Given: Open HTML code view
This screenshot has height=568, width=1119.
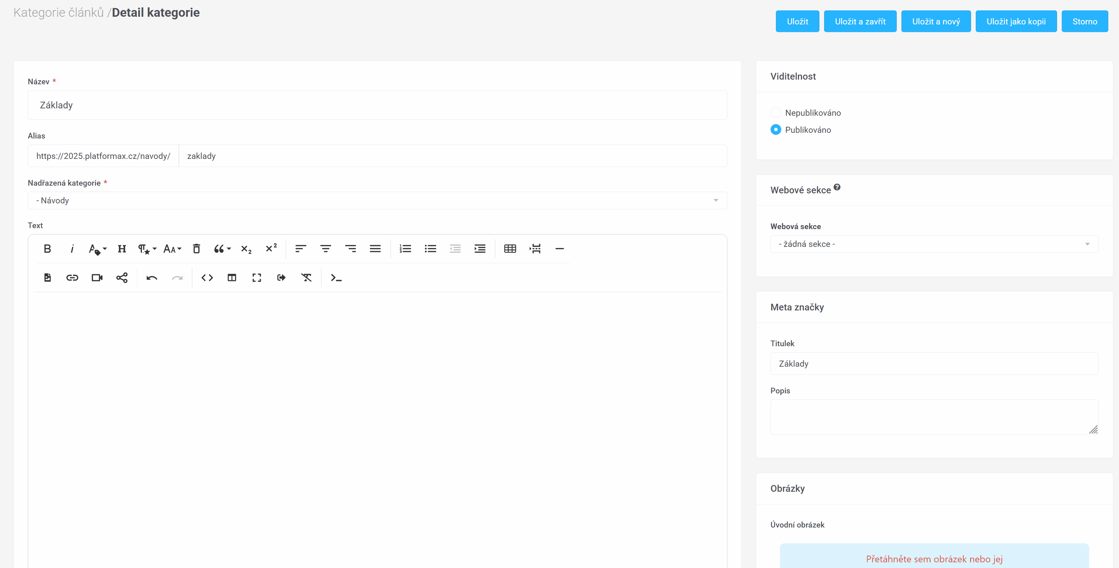Looking at the screenshot, I should (x=207, y=278).
